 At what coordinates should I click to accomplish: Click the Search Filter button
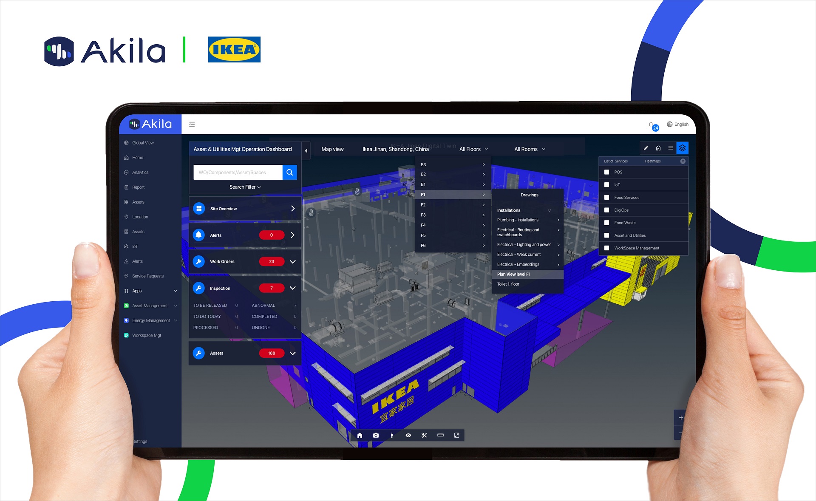(243, 187)
